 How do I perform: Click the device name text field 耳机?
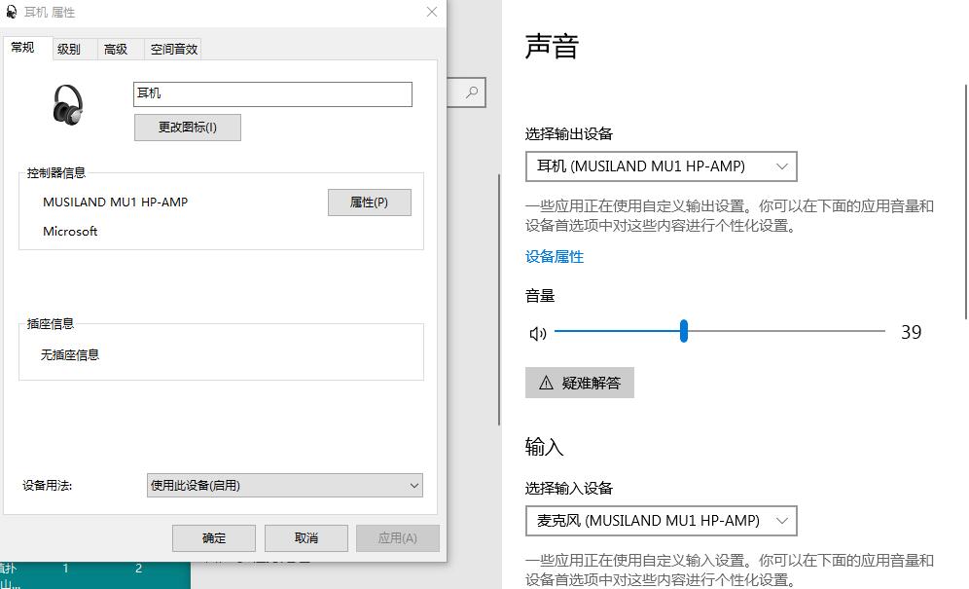(272, 94)
